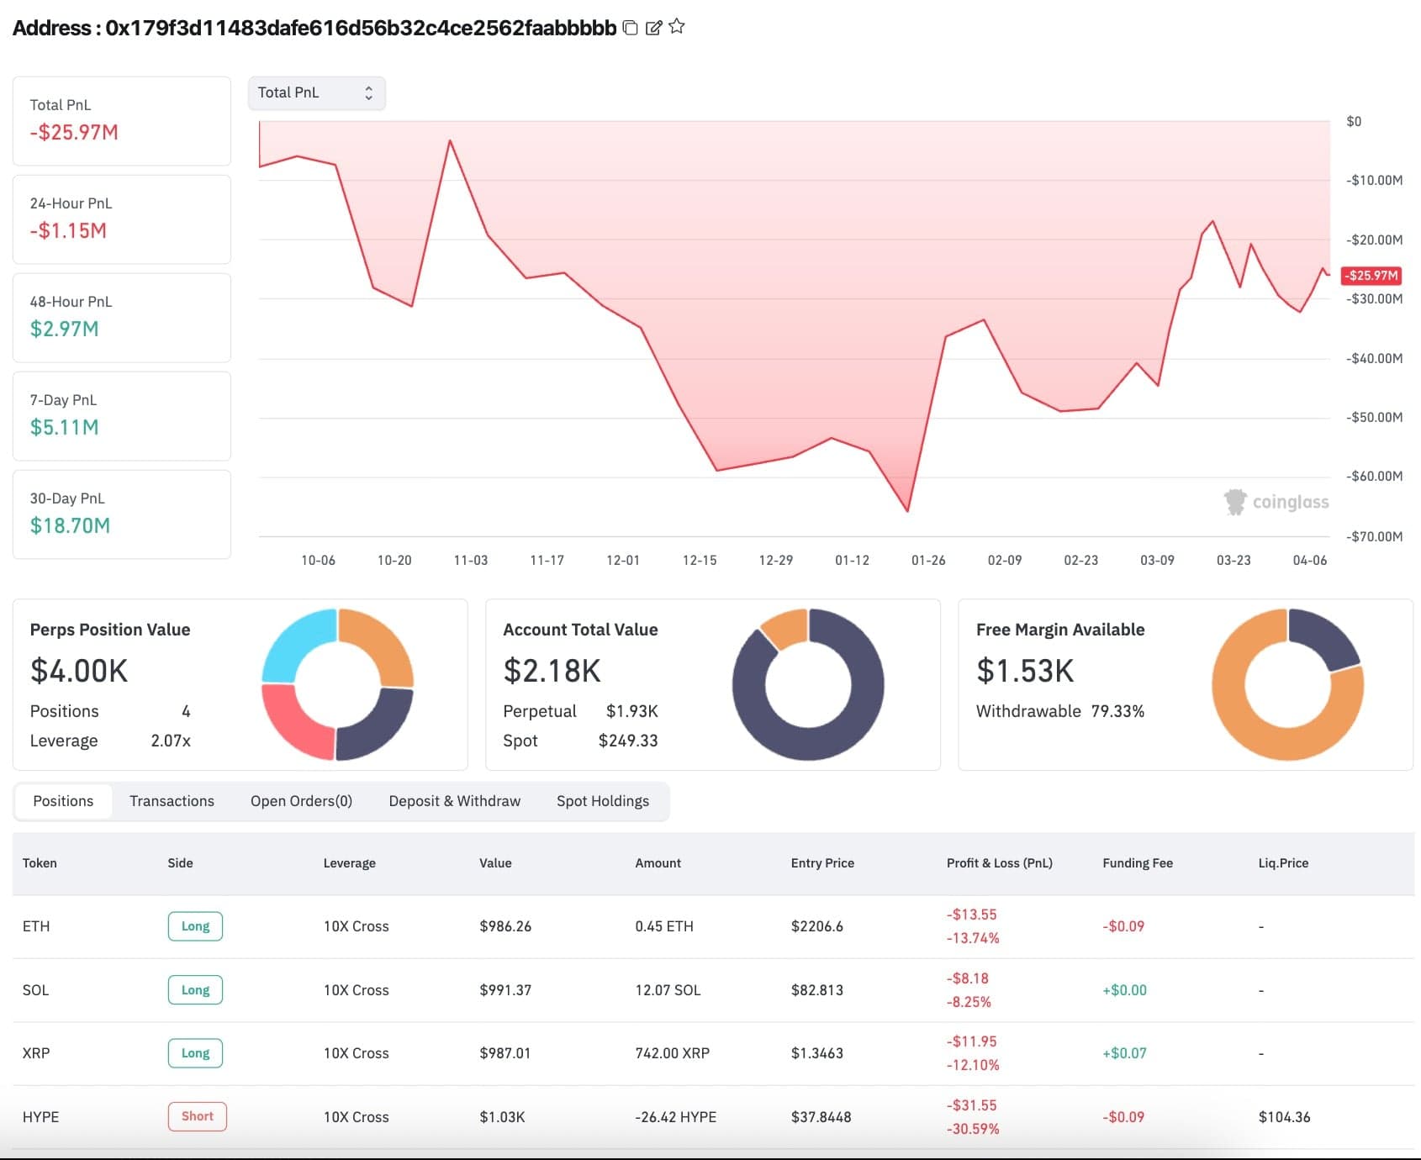Viewport: 1421px width, 1160px height.
Task: Click the edit address label icon
Action: pyautogui.click(x=653, y=28)
